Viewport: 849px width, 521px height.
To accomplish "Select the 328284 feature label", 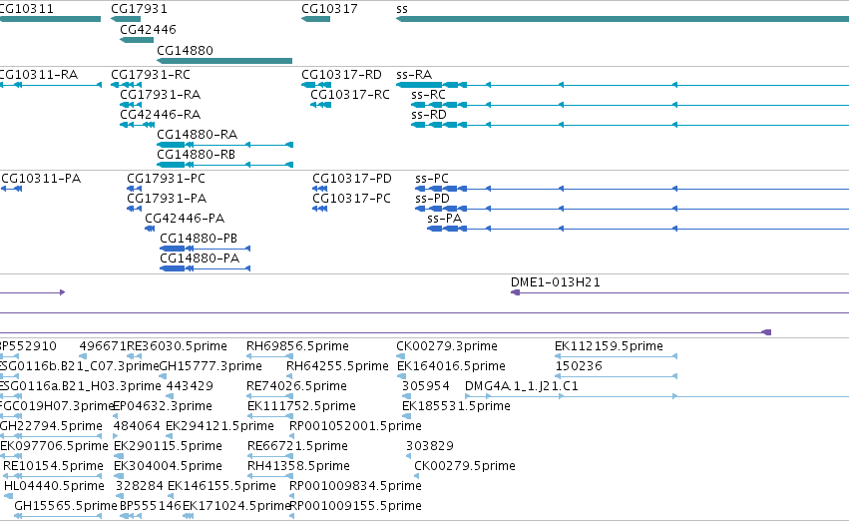I will tap(139, 486).
